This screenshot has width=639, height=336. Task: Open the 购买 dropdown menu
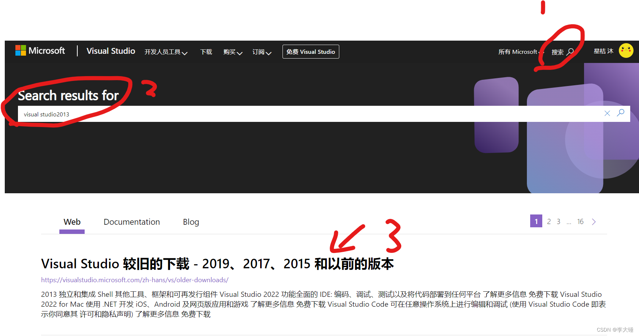click(233, 52)
